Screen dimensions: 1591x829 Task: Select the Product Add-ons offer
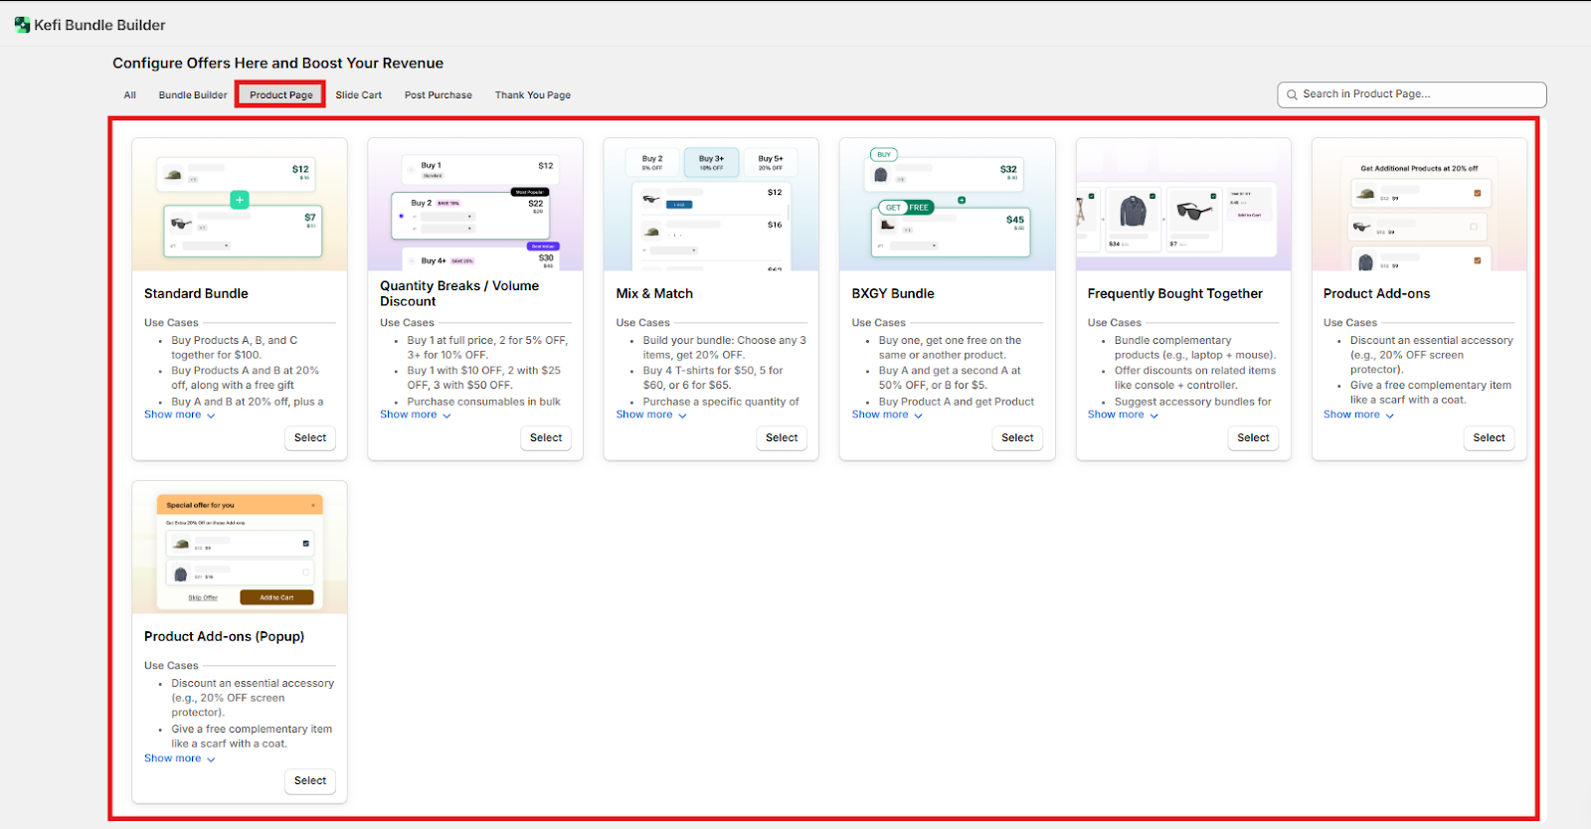(x=1489, y=438)
